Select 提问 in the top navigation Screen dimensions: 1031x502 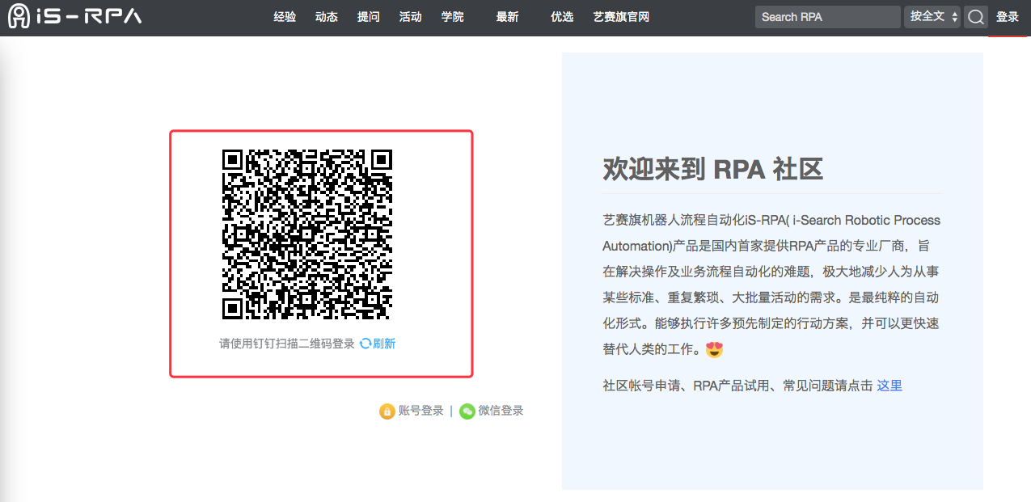coord(368,17)
